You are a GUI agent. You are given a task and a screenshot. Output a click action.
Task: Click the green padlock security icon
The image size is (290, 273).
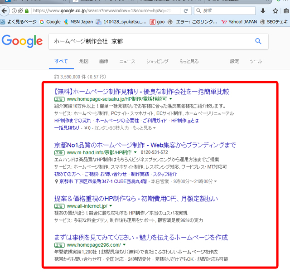click(27, 11)
